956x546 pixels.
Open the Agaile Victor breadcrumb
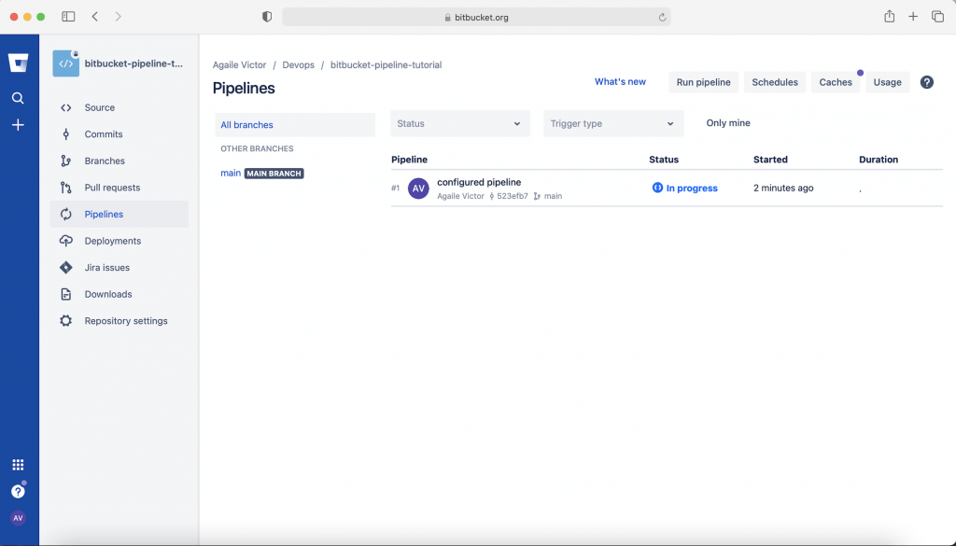(240, 64)
